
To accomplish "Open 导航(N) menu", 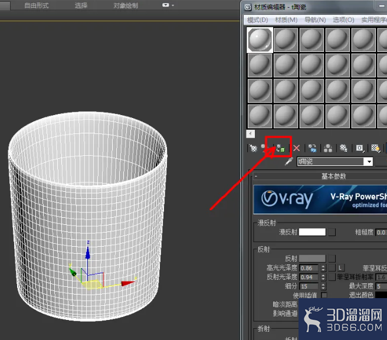I will 315,19.
